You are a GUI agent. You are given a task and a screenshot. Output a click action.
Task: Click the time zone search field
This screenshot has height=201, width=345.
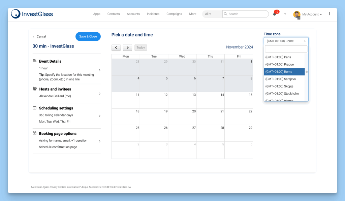coord(286,49)
